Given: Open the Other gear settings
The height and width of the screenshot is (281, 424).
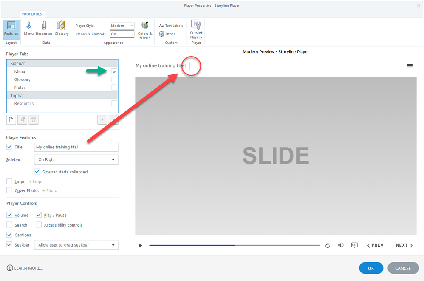Looking at the screenshot, I should pyautogui.click(x=167, y=34).
